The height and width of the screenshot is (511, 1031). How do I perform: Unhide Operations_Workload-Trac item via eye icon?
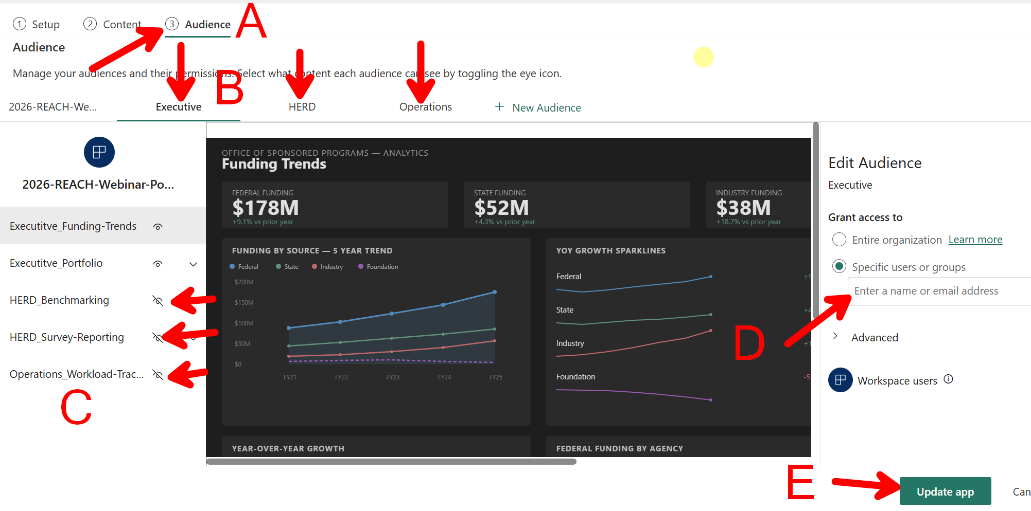pos(158,375)
